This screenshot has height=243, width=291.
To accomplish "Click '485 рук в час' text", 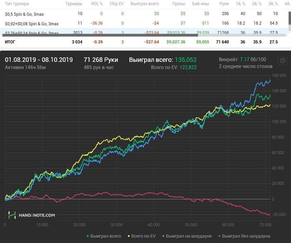I will pyautogui.click(x=99, y=67).
